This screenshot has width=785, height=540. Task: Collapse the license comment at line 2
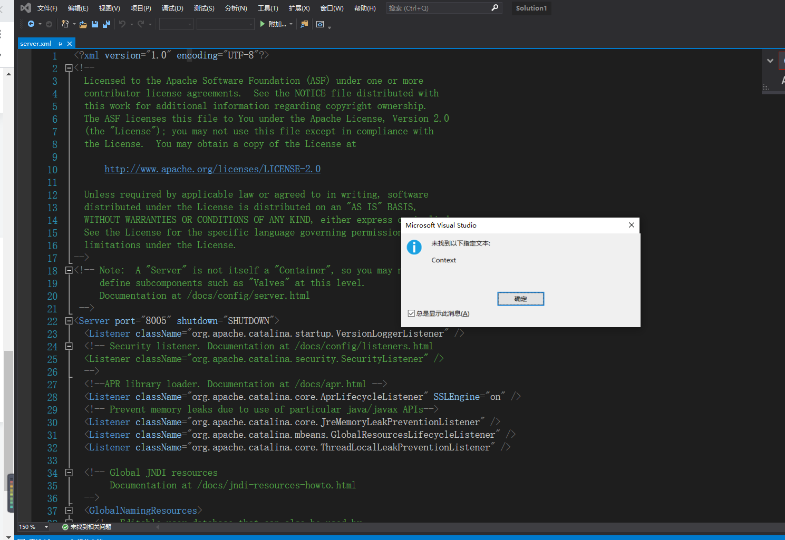[x=69, y=68]
